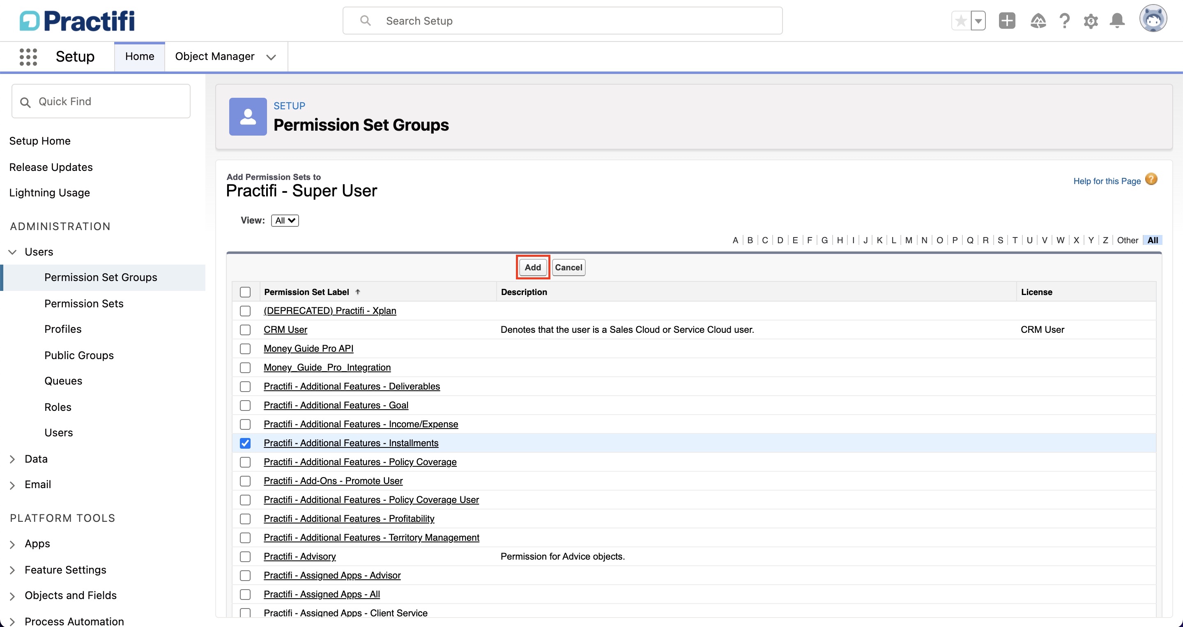Collapse the Users section in sidebar
The width and height of the screenshot is (1183, 627).
(x=13, y=252)
